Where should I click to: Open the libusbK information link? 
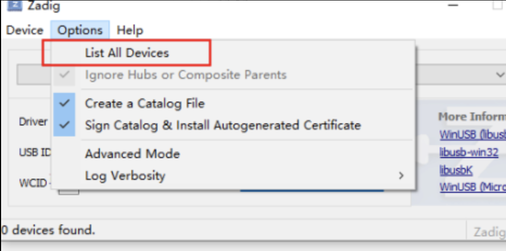click(x=456, y=170)
